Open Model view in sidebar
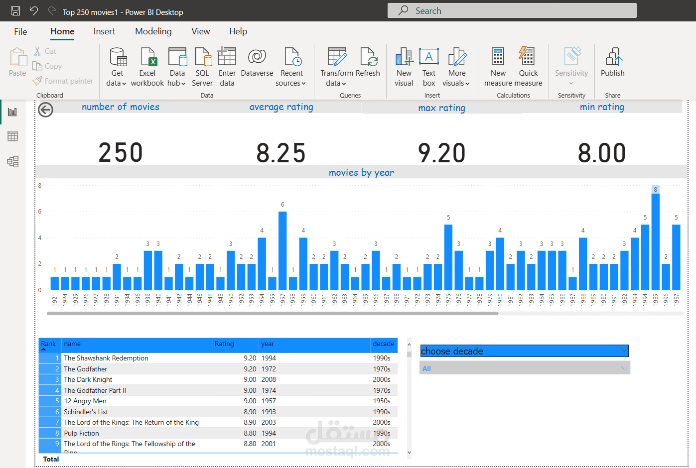The width and height of the screenshot is (696, 468). pyautogui.click(x=13, y=161)
